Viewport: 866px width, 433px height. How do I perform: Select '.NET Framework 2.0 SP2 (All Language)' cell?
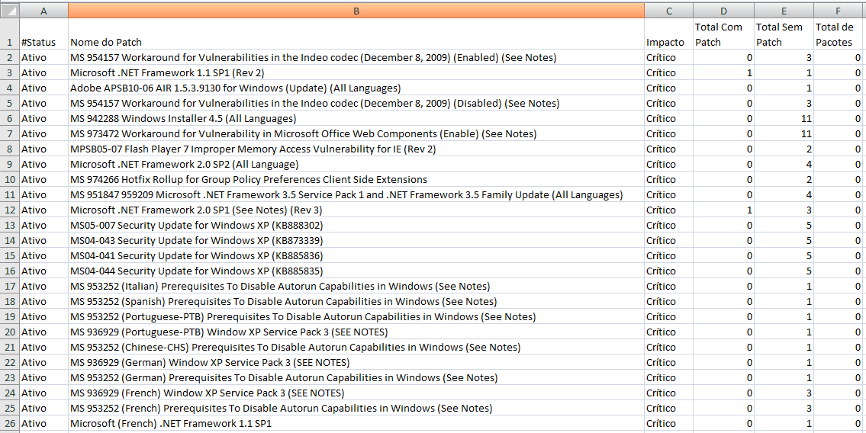[x=356, y=165]
